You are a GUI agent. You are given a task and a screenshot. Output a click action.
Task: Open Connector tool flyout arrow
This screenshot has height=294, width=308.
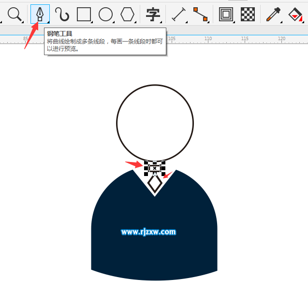[x=208, y=22]
